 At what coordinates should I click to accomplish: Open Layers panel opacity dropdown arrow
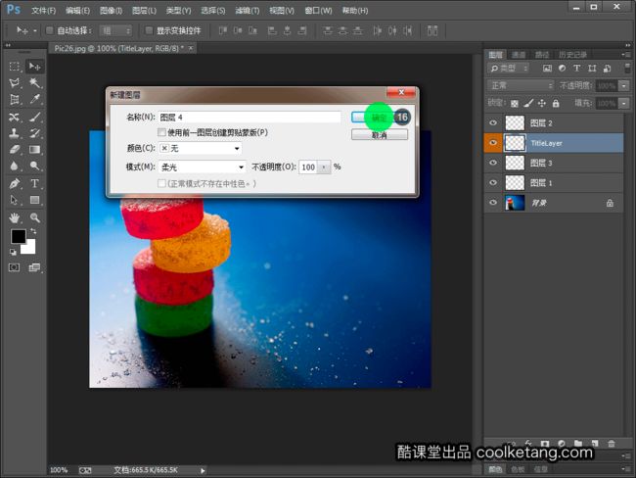pyautogui.click(x=624, y=85)
